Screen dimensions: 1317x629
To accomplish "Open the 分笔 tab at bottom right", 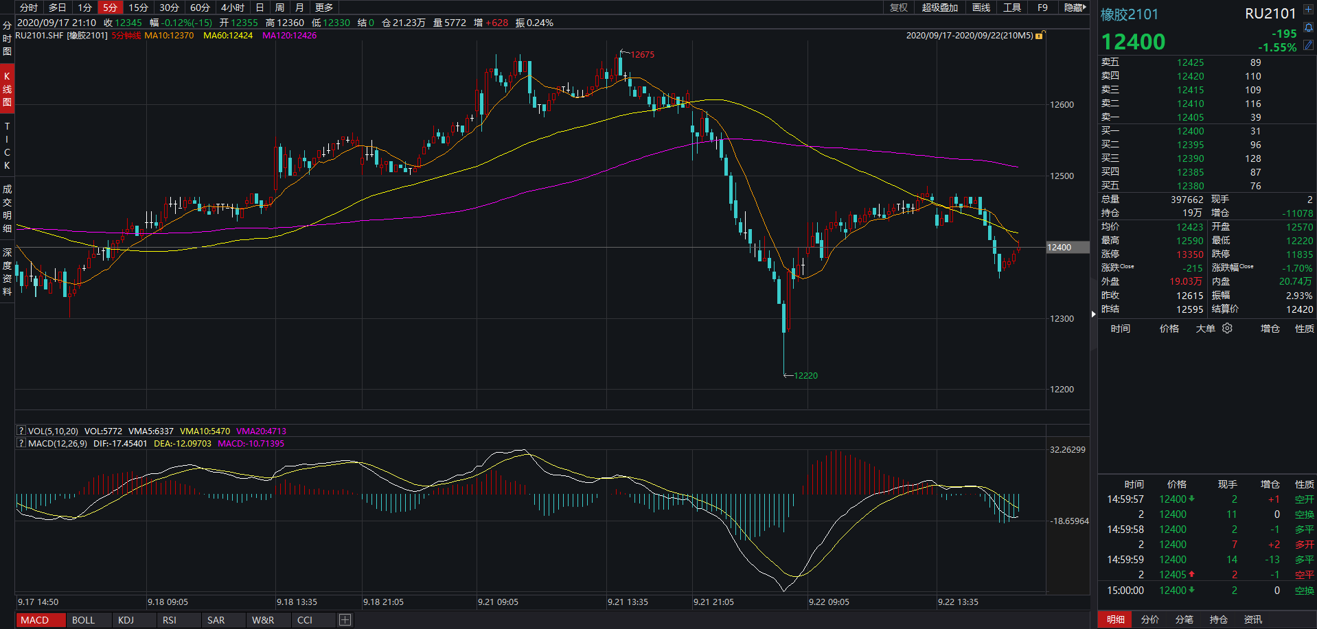I will [1184, 619].
